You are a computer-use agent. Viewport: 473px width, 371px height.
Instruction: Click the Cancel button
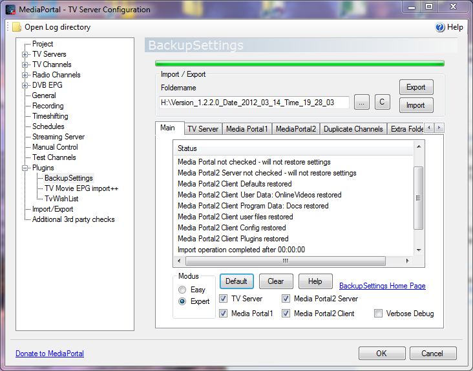tap(433, 353)
